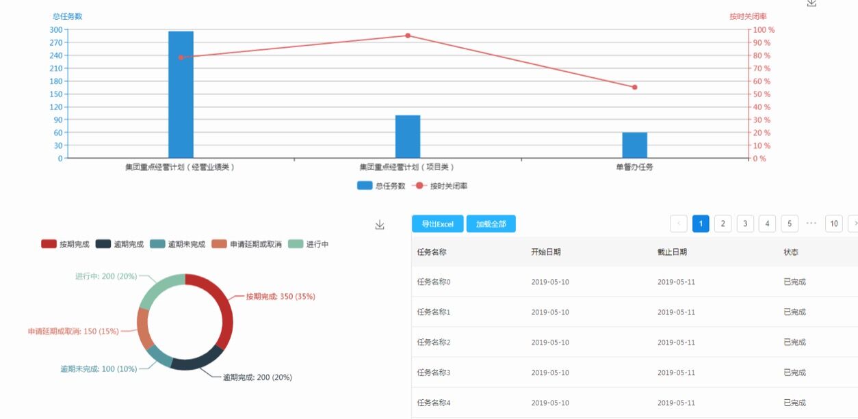The height and width of the screenshot is (419, 858).
Task: Hide 按期完成 in the donut chart legend
Action: (x=65, y=244)
